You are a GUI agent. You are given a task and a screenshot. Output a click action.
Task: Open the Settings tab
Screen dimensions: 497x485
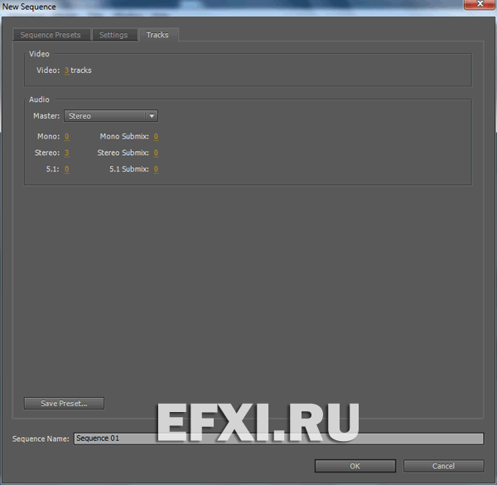pos(113,35)
